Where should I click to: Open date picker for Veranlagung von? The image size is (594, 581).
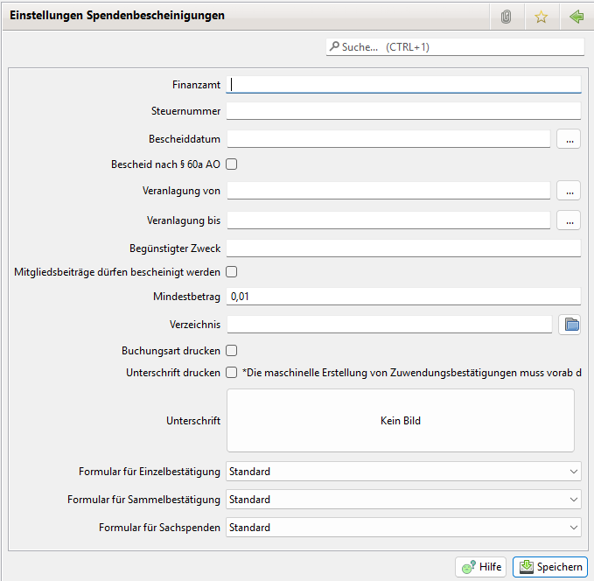(x=569, y=191)
